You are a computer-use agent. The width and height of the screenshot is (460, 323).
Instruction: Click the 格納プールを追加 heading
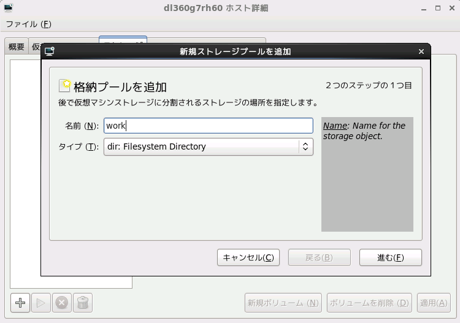[x=120, y=87]
